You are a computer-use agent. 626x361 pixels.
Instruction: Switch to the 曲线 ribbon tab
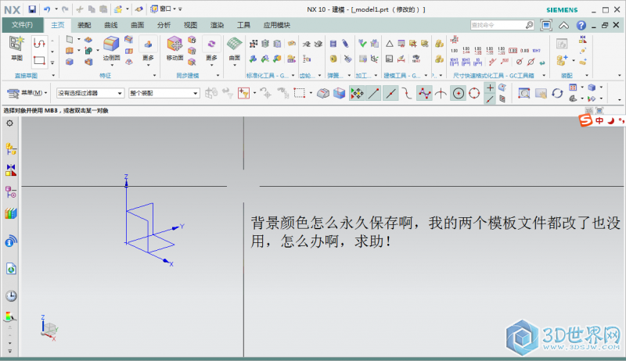(x=111, y=25)
